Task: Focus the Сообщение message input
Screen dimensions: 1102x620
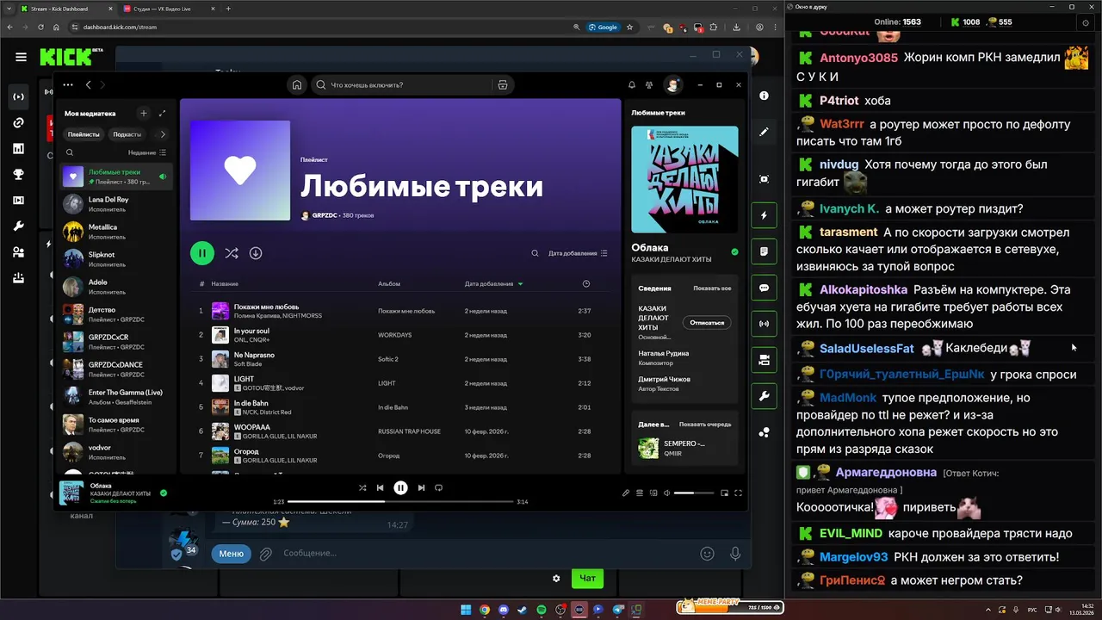Action: (x=486, y=554)
